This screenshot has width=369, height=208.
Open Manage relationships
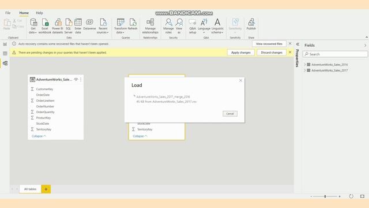[150, 26]
